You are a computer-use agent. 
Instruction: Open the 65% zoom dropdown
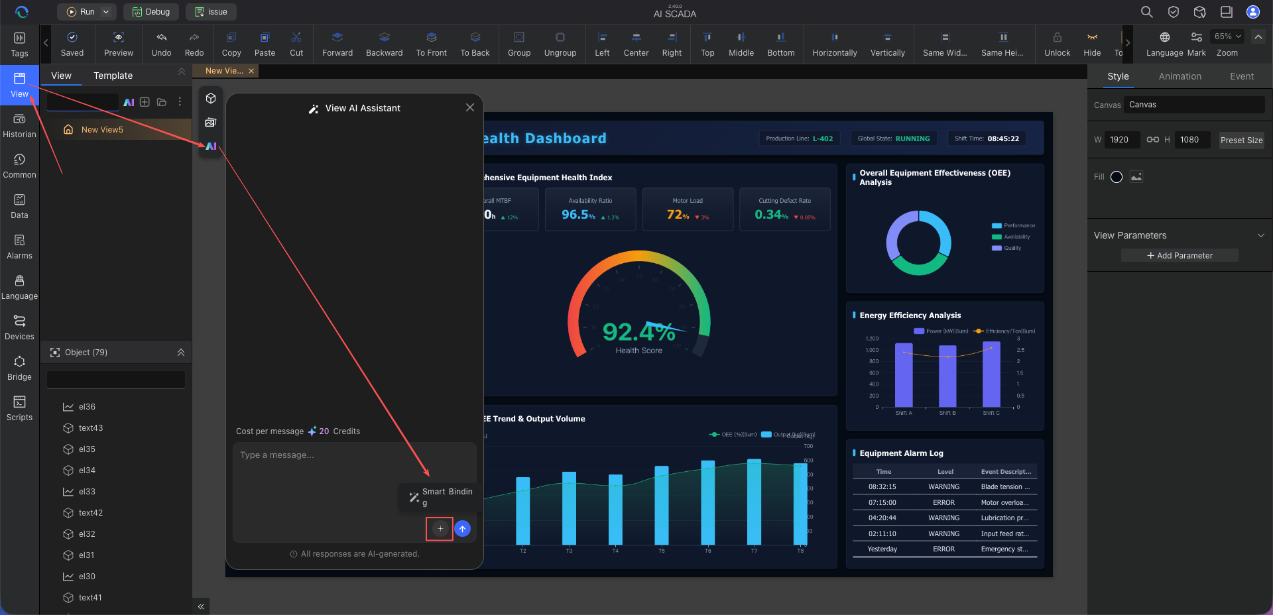(1227, 36)
